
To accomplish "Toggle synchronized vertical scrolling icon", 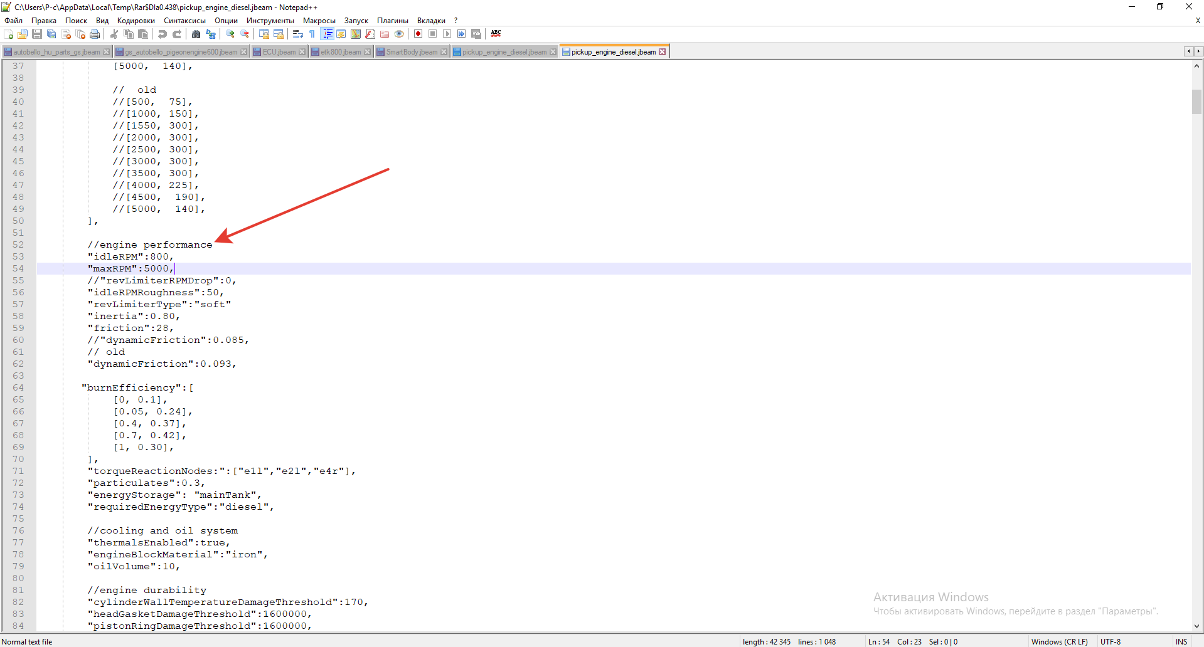I will 264,34.
